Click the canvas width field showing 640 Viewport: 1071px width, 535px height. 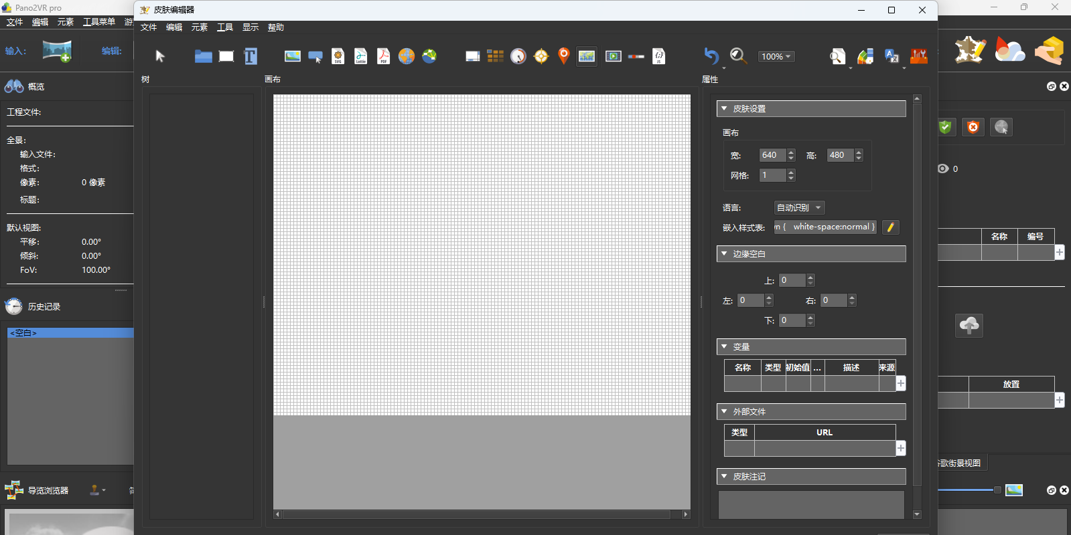(x=772, y=155)
